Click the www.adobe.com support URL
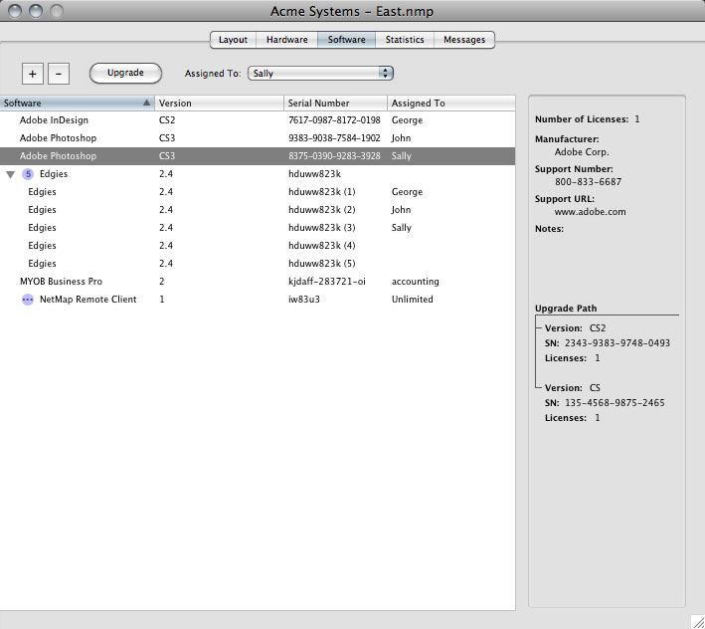 (590, 212)
